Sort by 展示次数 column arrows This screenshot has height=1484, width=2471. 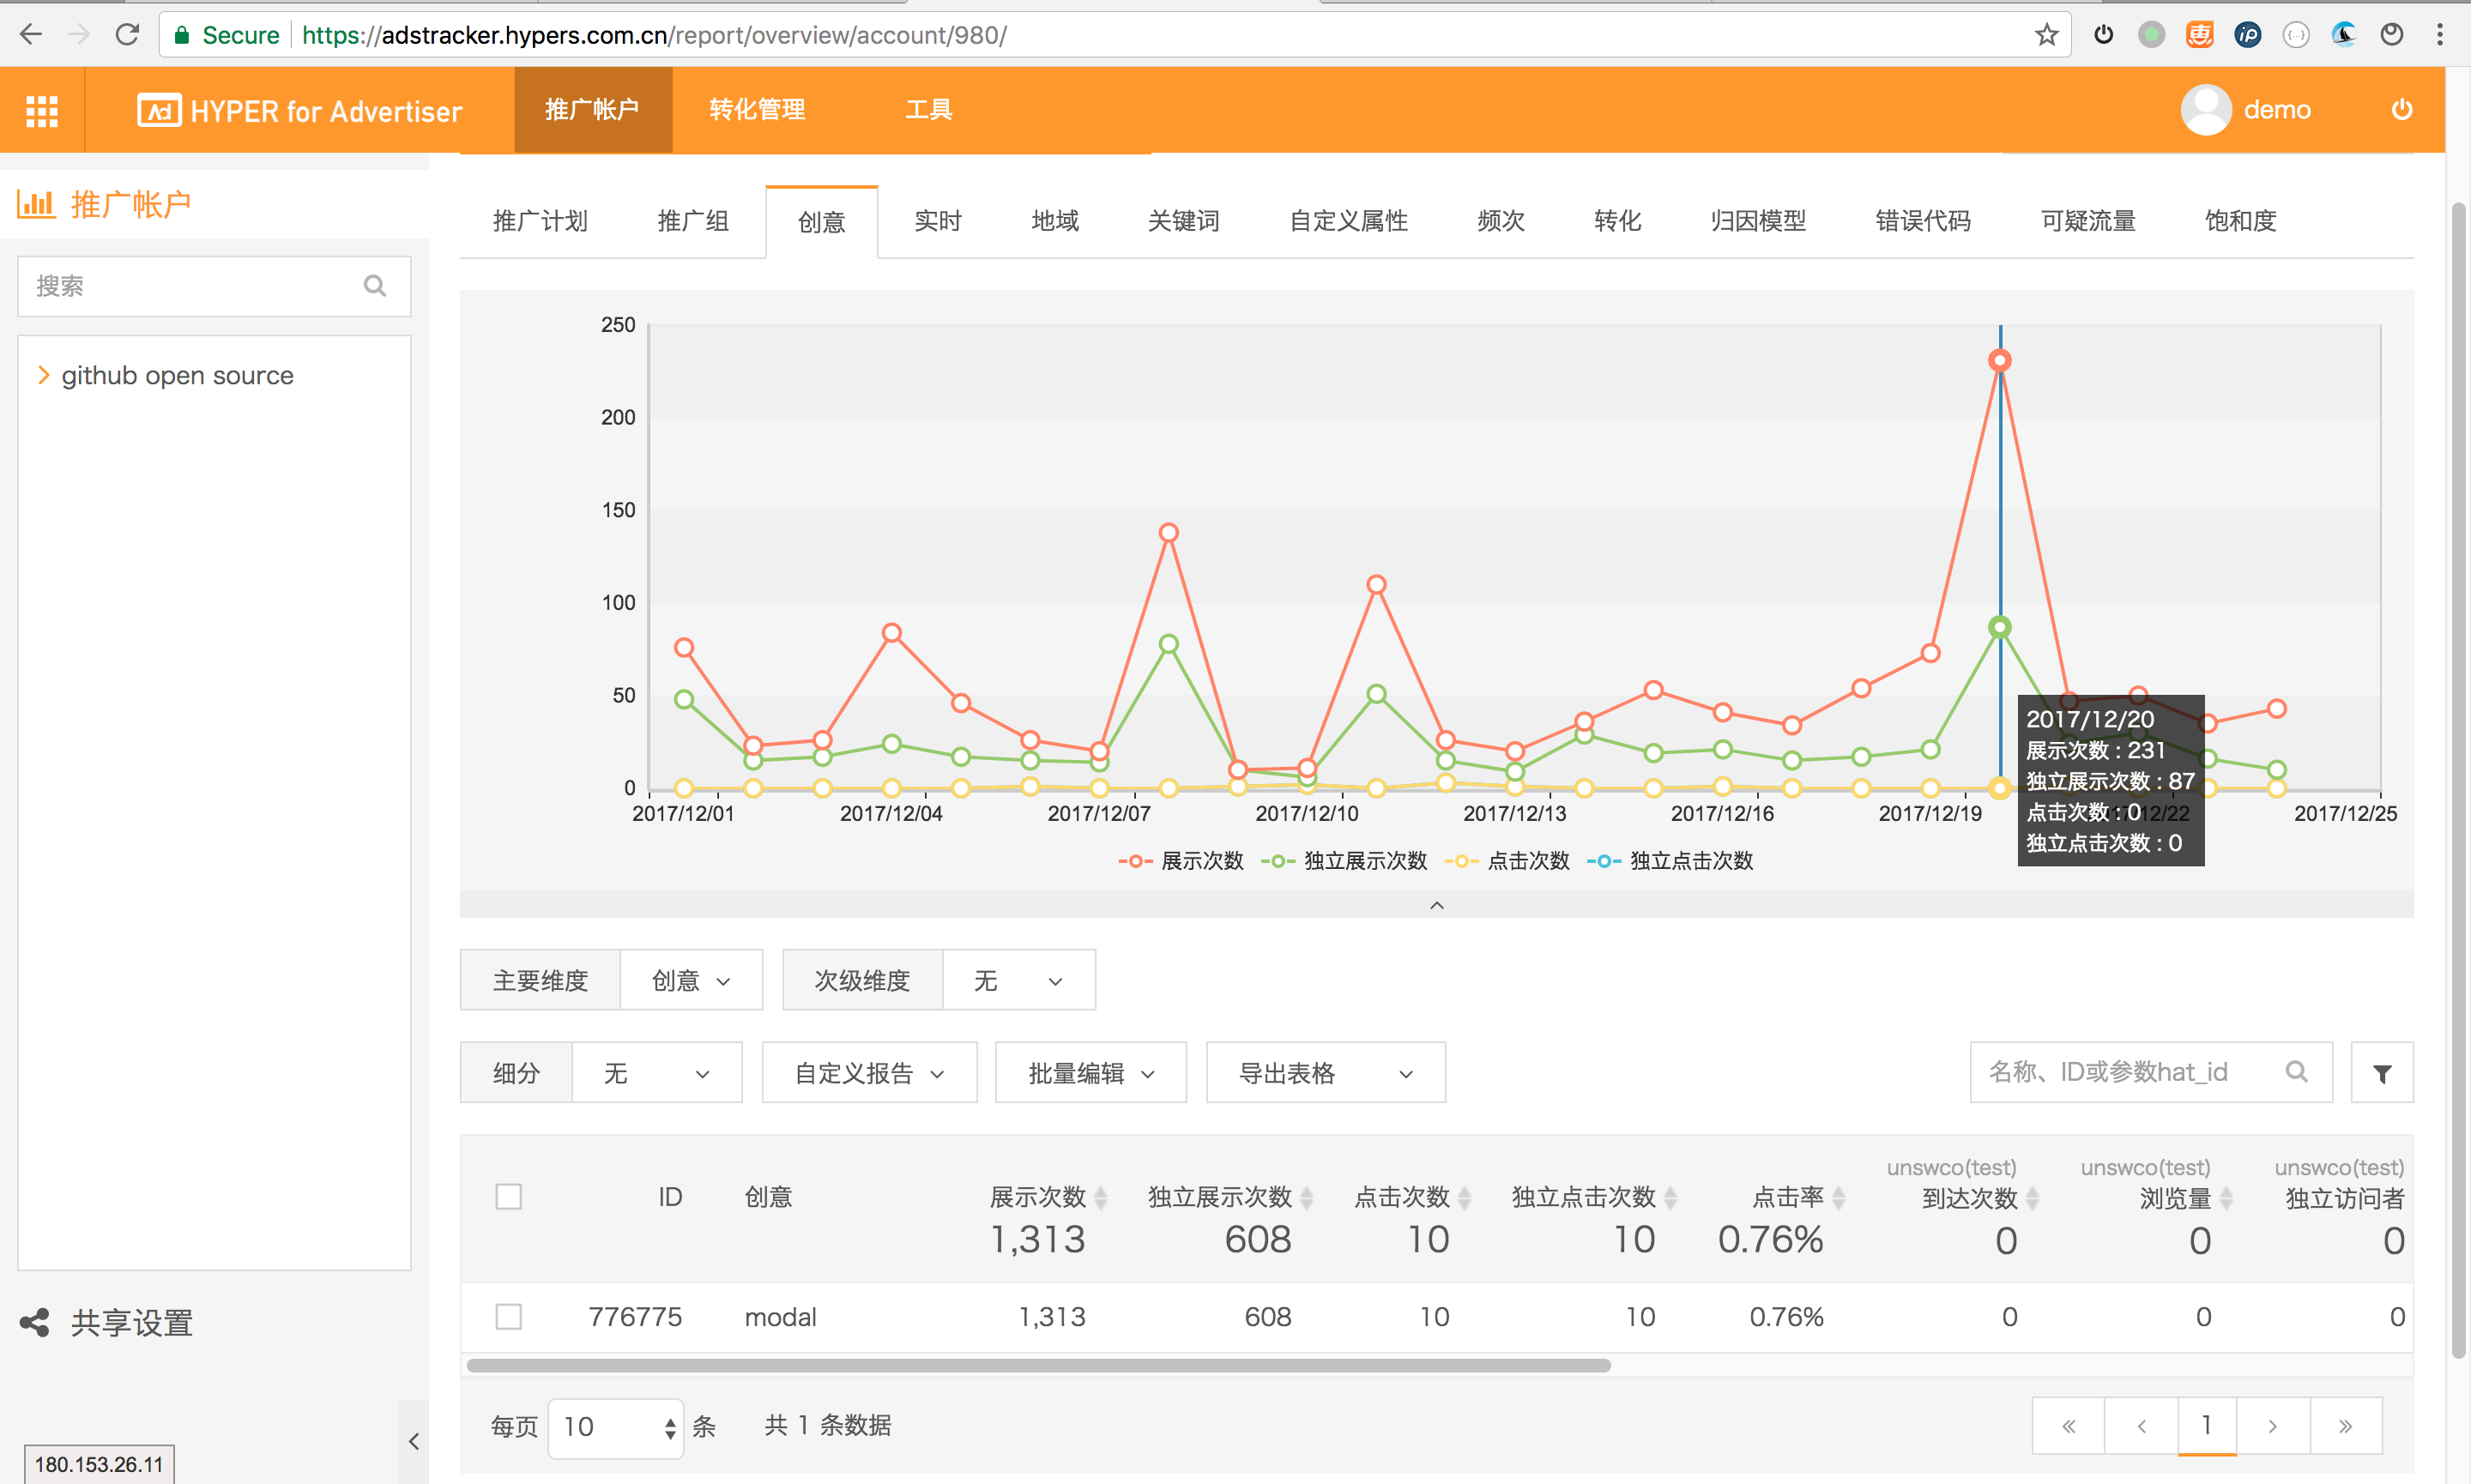pyautogui.click(x=1101, y=1197)
